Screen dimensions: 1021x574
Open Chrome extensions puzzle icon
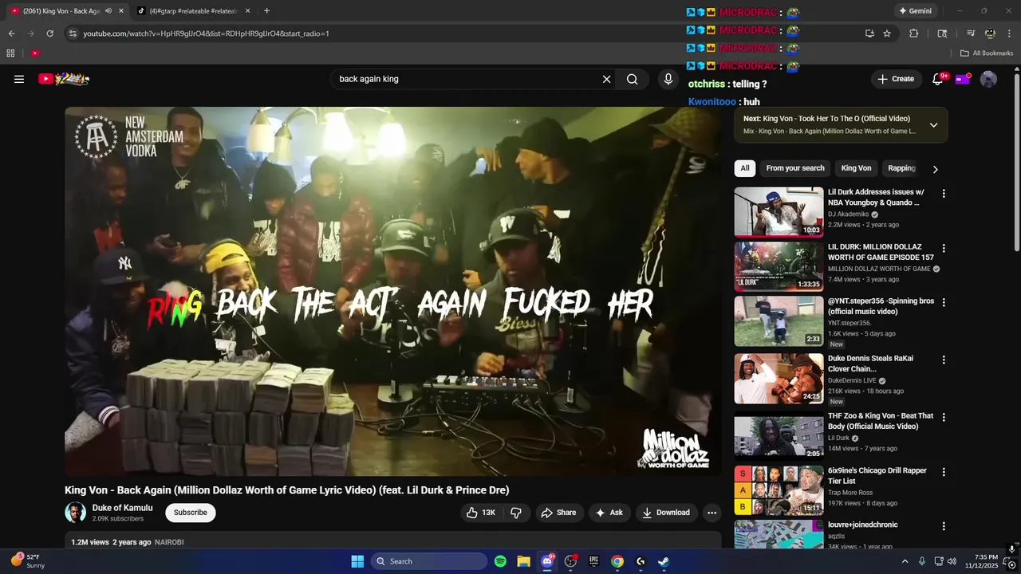(914, 33)
